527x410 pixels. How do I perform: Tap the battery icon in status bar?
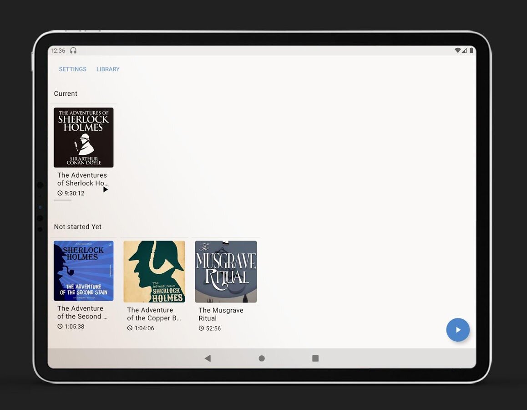(471, 51)
